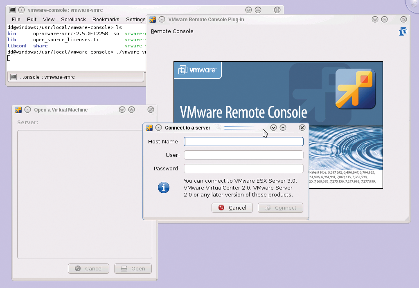Click Cancel in the Connect to a server dialog
Screen dimensions: 419x288
(232, 208)
